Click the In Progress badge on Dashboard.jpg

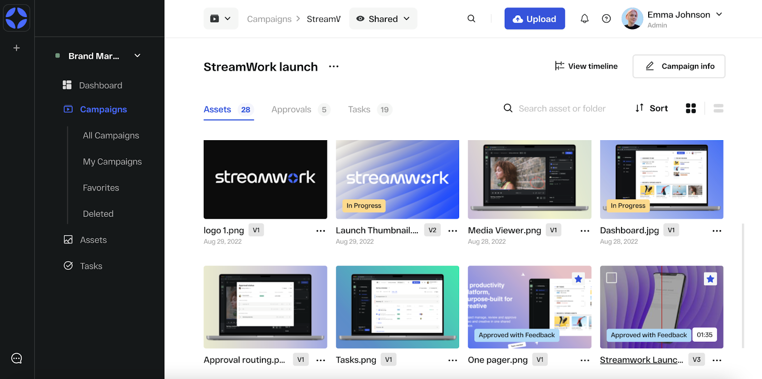(x=628, y=205)
